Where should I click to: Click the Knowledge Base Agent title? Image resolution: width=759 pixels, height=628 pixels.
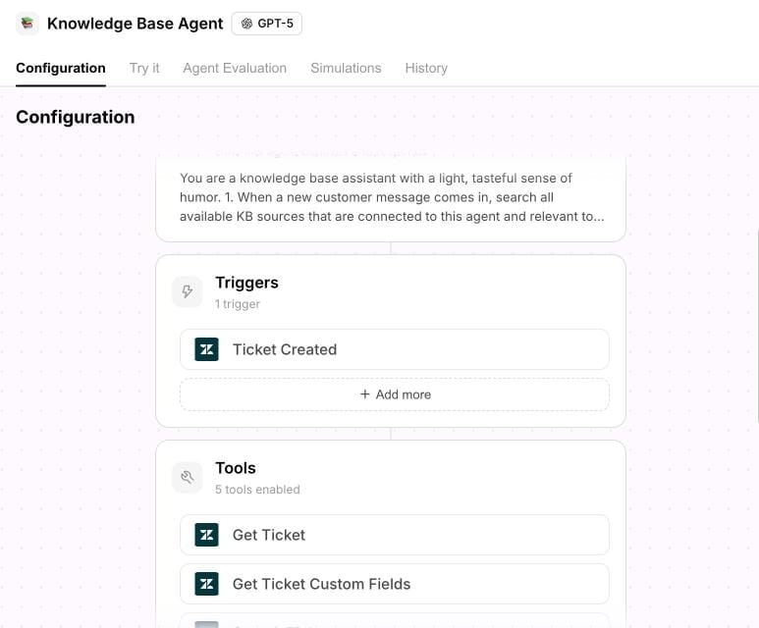(136, 24)
